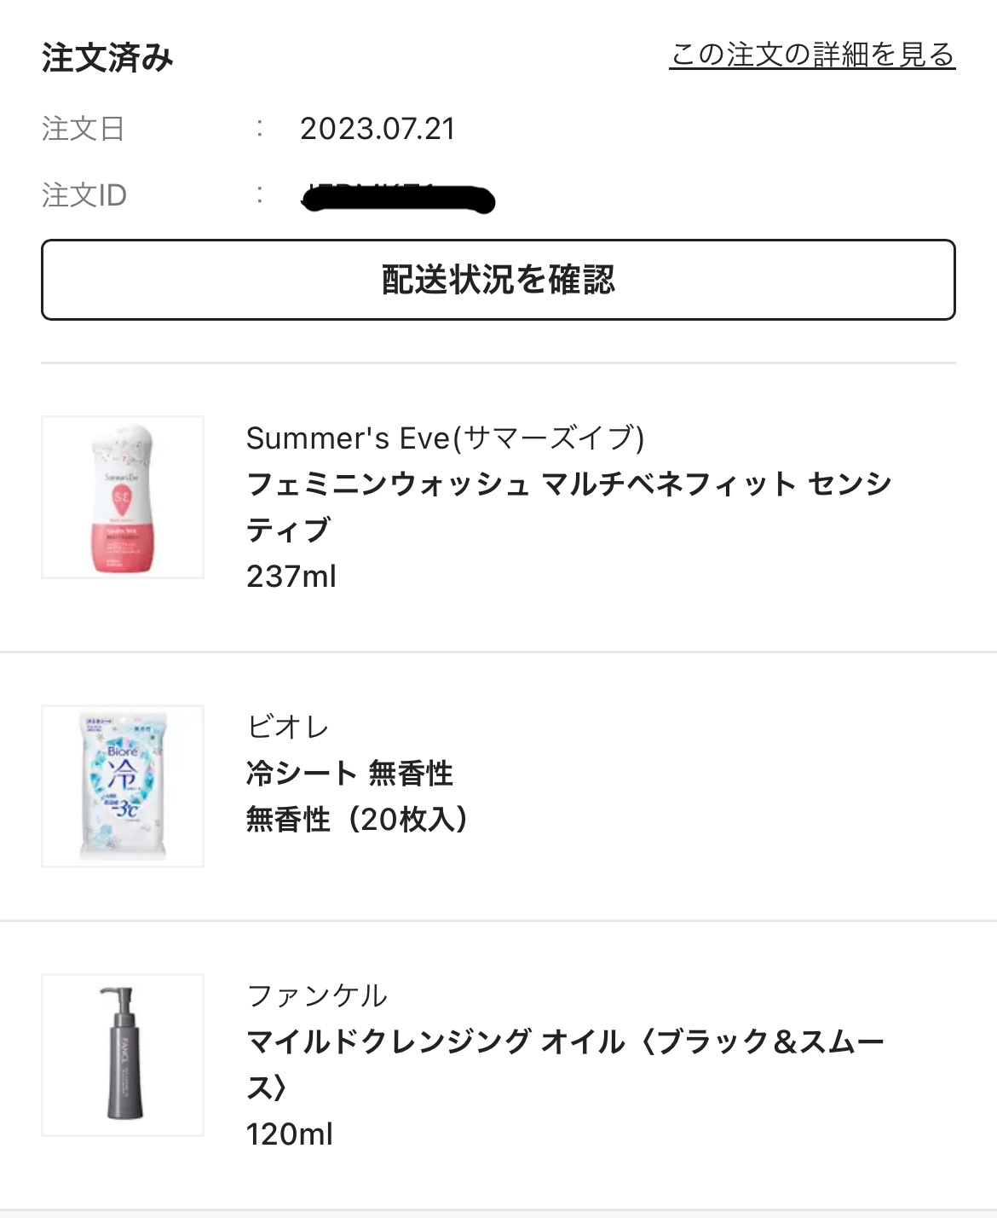The width and height of the screenshot is (997, 1218).
Task: Click the 注文済み heading
Action: coord(107,58)
